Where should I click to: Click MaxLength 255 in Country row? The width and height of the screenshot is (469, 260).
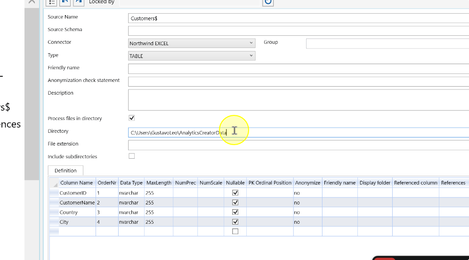pos(159,212)
